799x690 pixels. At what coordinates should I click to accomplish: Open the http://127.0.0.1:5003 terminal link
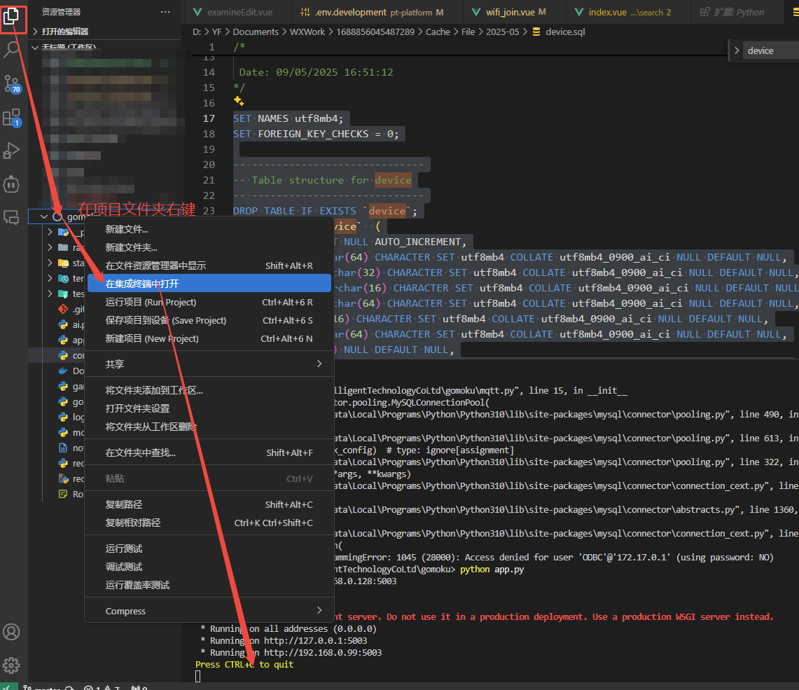coord(315,640)
